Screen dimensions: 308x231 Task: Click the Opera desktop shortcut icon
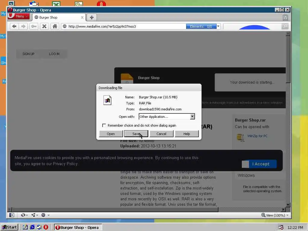[101, 4]
